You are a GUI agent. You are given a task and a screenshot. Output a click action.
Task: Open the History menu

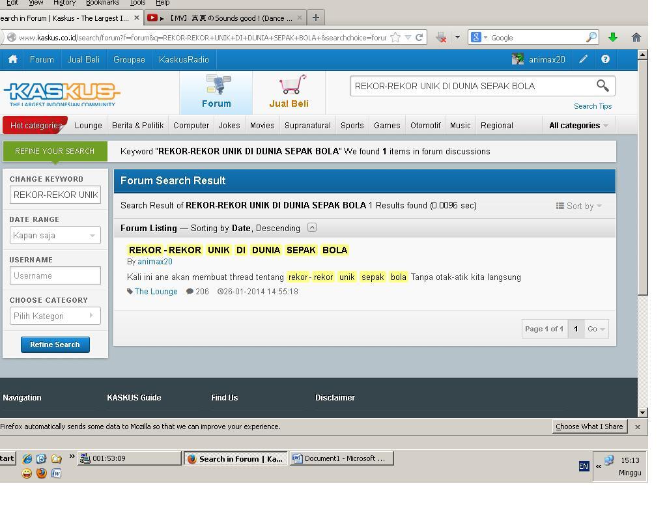click(64, 3)
